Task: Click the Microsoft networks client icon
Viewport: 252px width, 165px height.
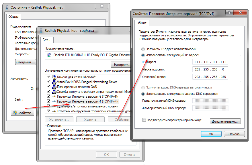Action: [54, 77]
